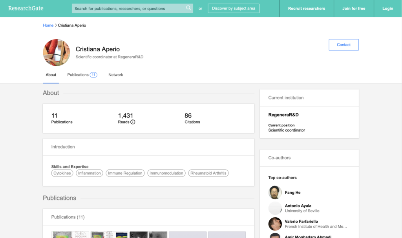The height and width of the screenshot is (238, 402).
Task: Click the search magnifier icon
Action: click(188, 8)
